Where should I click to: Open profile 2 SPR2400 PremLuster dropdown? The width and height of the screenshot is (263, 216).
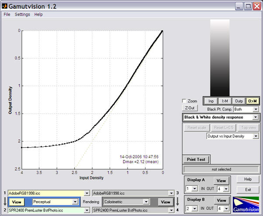(49, 210)
